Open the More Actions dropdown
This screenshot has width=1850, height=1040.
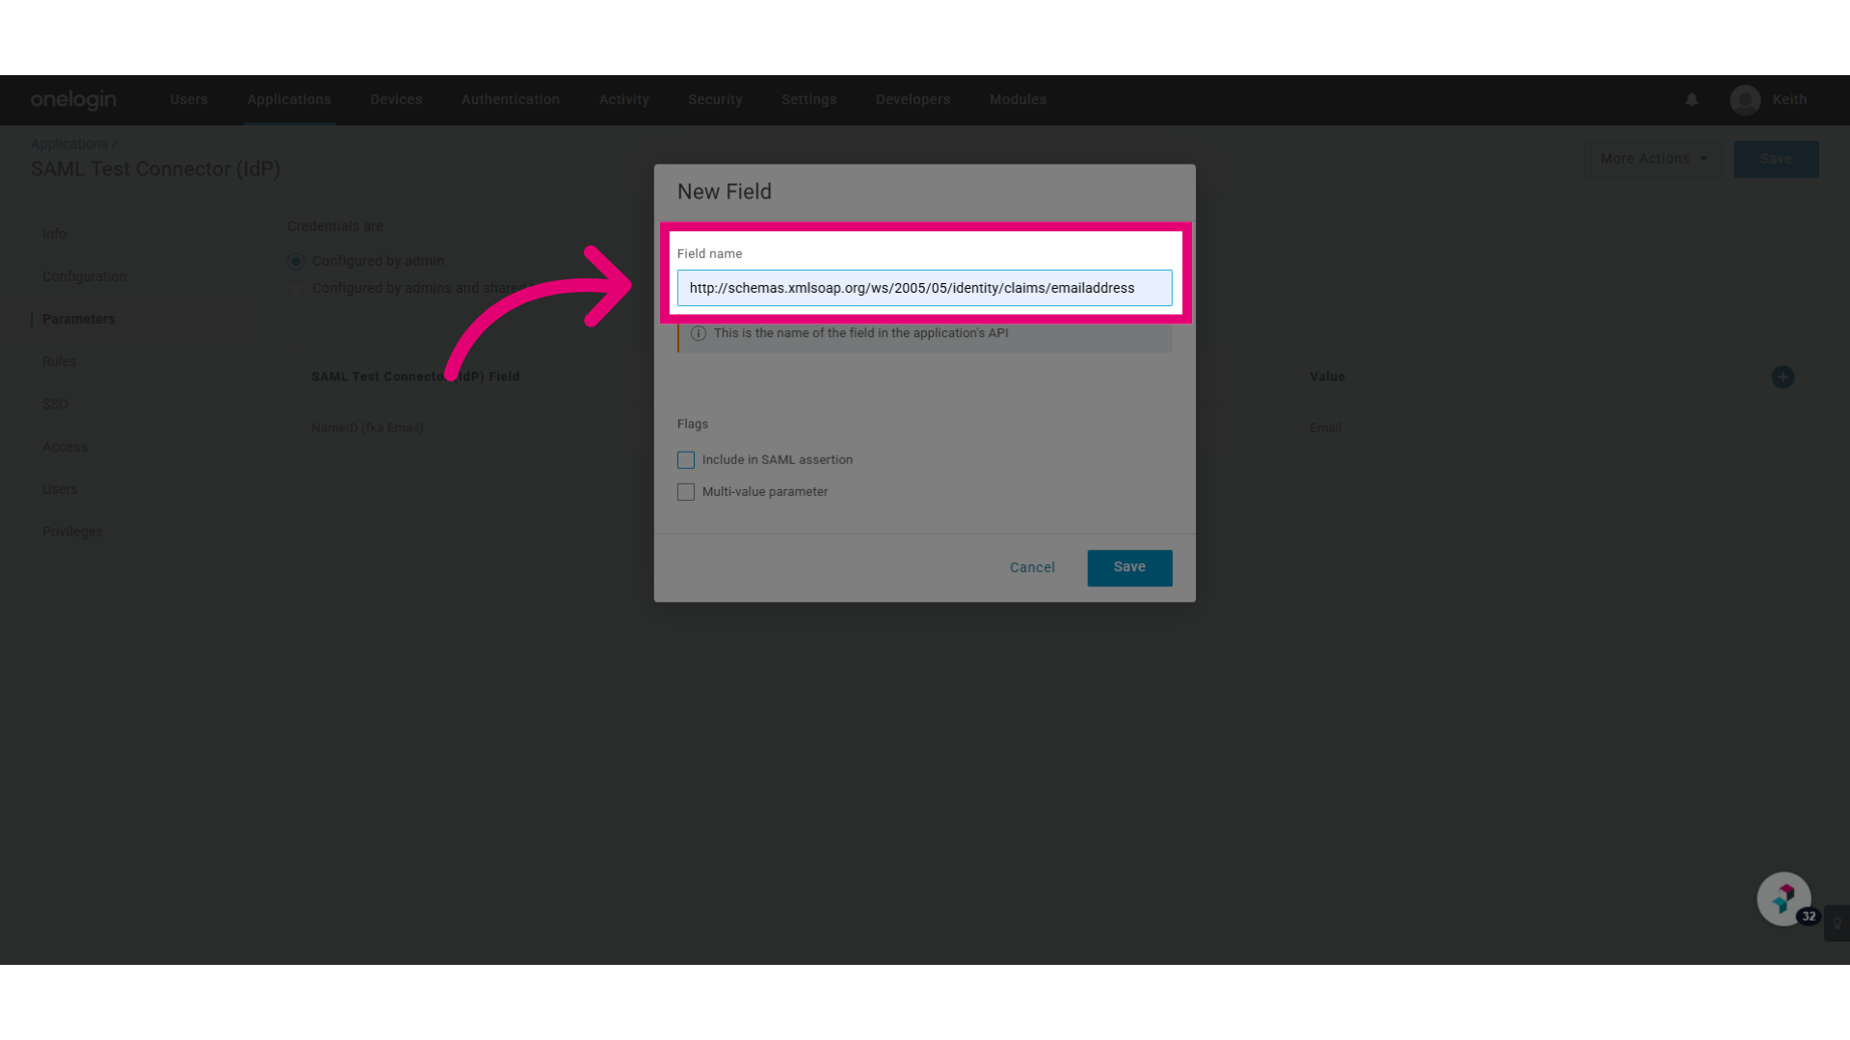pyautogui.click(x=1652, y=159)
